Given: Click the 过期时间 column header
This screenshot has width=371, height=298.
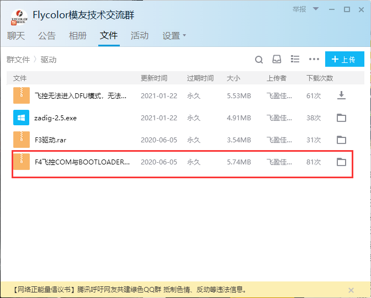Looking at the screenshot, I should coord(200,78).
